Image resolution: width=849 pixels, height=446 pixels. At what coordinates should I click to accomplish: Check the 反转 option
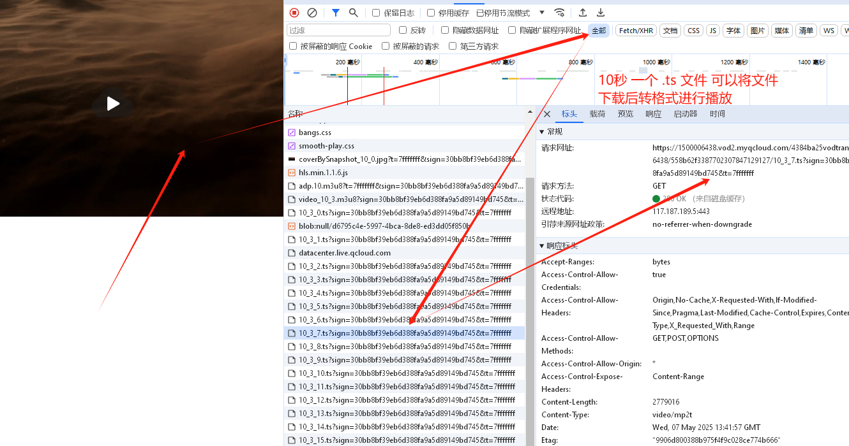tap(403, 30)
